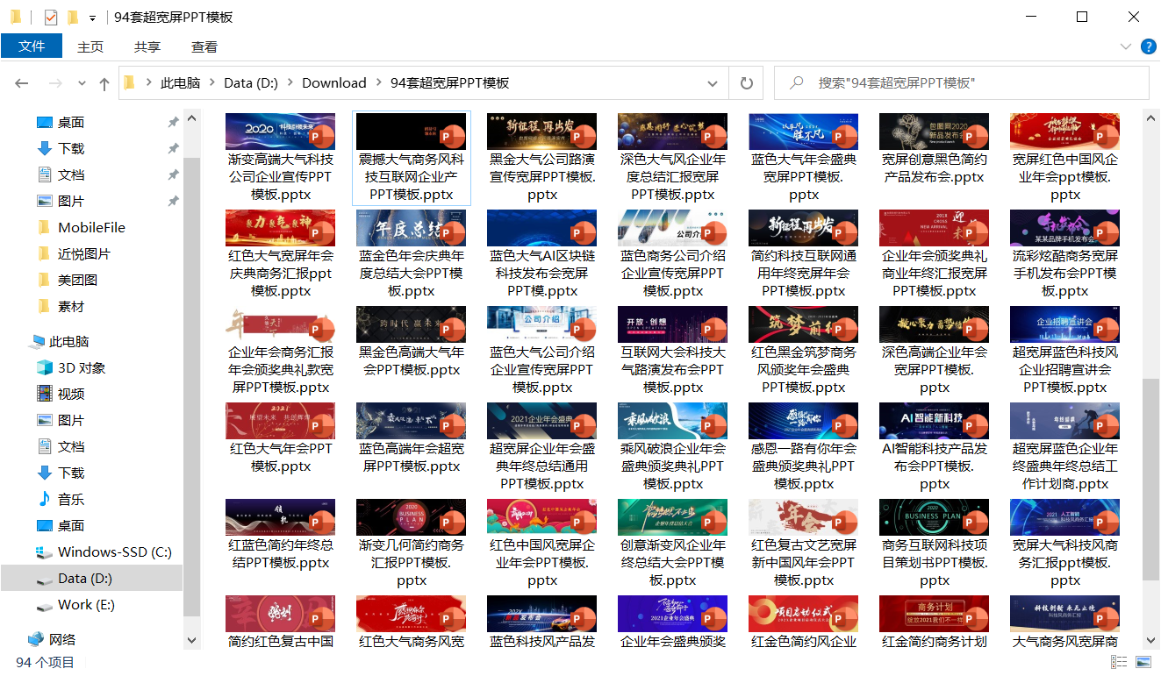The image size is (1161, 676).
Task: Go back with the left arrow
Action: [22, 83]
